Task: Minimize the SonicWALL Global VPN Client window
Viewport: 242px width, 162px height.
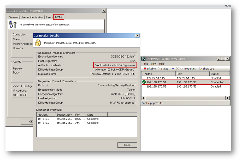Action: pos(219,59)
